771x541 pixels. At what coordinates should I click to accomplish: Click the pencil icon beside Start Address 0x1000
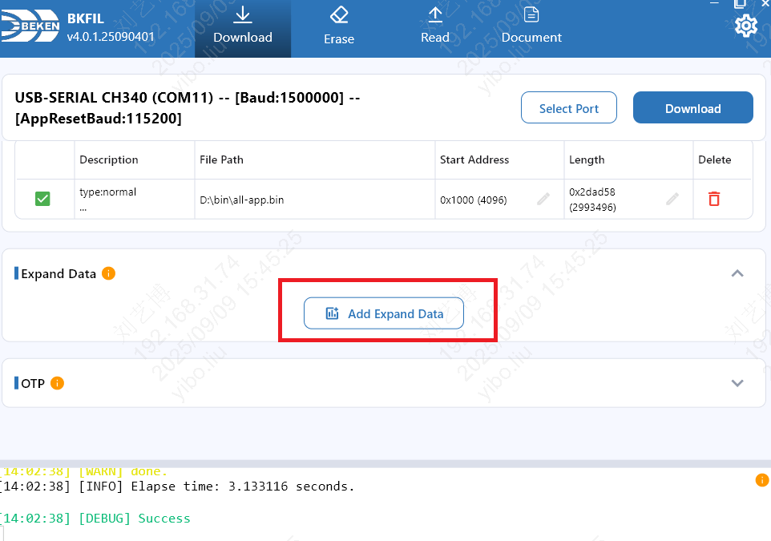[x=543, y=199]
